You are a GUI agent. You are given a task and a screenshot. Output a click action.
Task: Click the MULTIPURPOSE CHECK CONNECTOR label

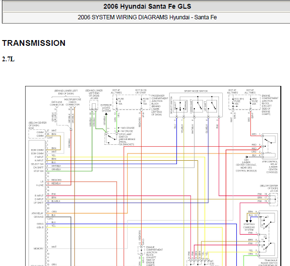[x=72, y=102]
